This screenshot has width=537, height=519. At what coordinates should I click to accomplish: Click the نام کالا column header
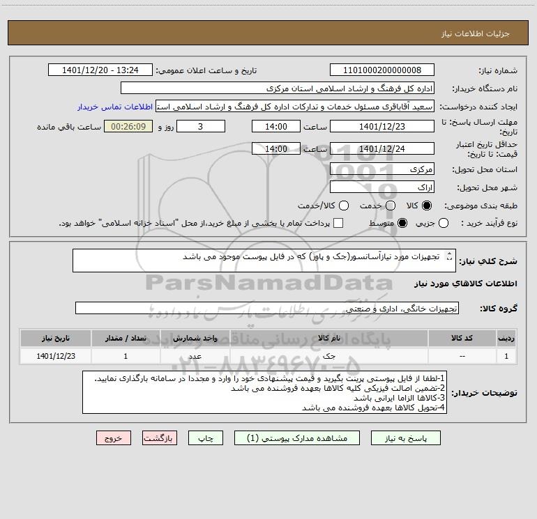(328, 338)
